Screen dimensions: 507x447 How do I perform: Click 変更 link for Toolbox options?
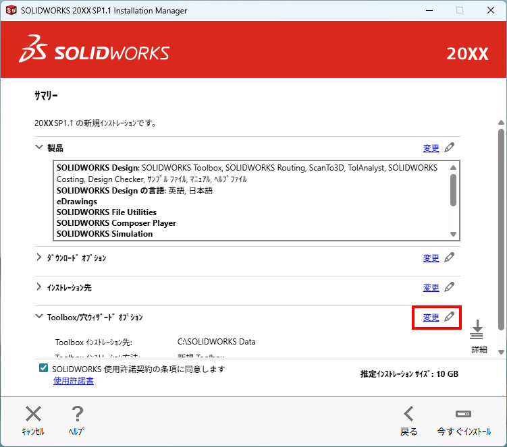[431, 318]
